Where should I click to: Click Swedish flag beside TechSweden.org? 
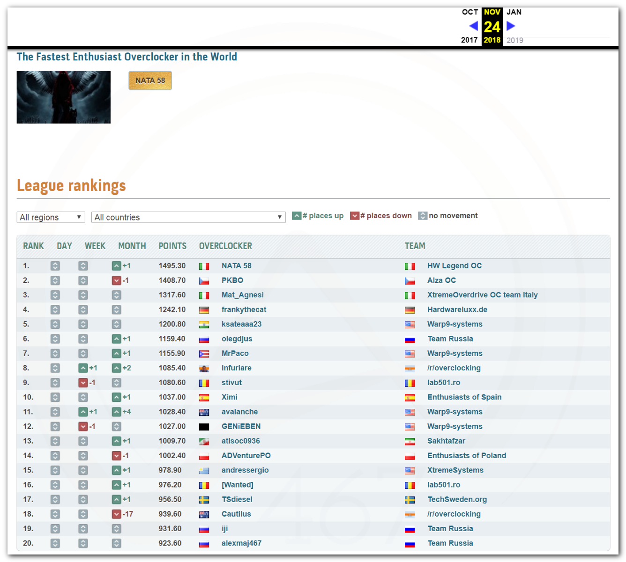410,500
